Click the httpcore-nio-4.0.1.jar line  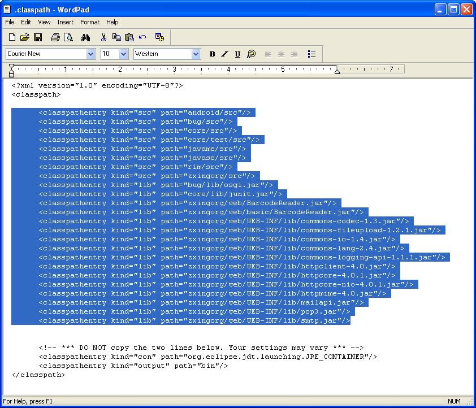tap(226, 285)
